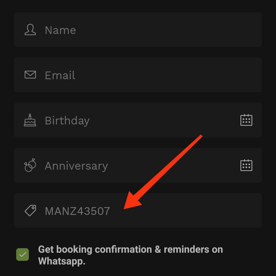This screenshot has height=276, width=276.
Task: Click the person icon in Name field
Action: [x=30, y=30]
